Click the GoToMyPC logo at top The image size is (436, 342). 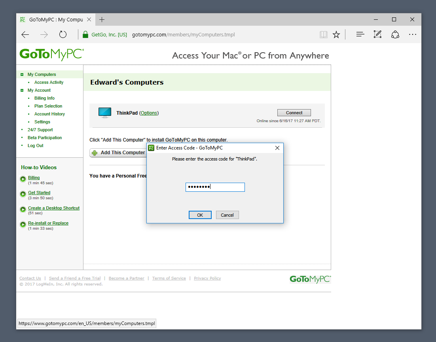click(x=51, y=55)
